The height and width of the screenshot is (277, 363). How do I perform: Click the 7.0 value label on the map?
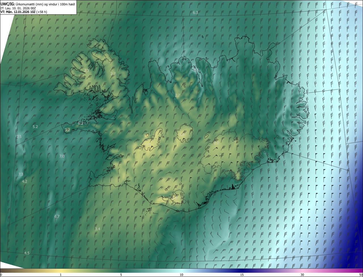pyautogui.click(x=62, y=156)
